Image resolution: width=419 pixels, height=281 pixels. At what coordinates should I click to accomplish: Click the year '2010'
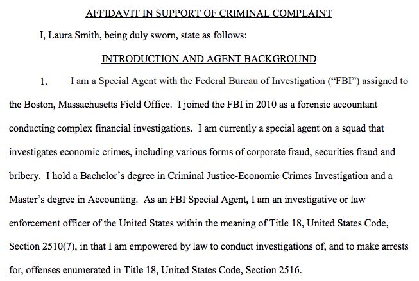point(266,105)
